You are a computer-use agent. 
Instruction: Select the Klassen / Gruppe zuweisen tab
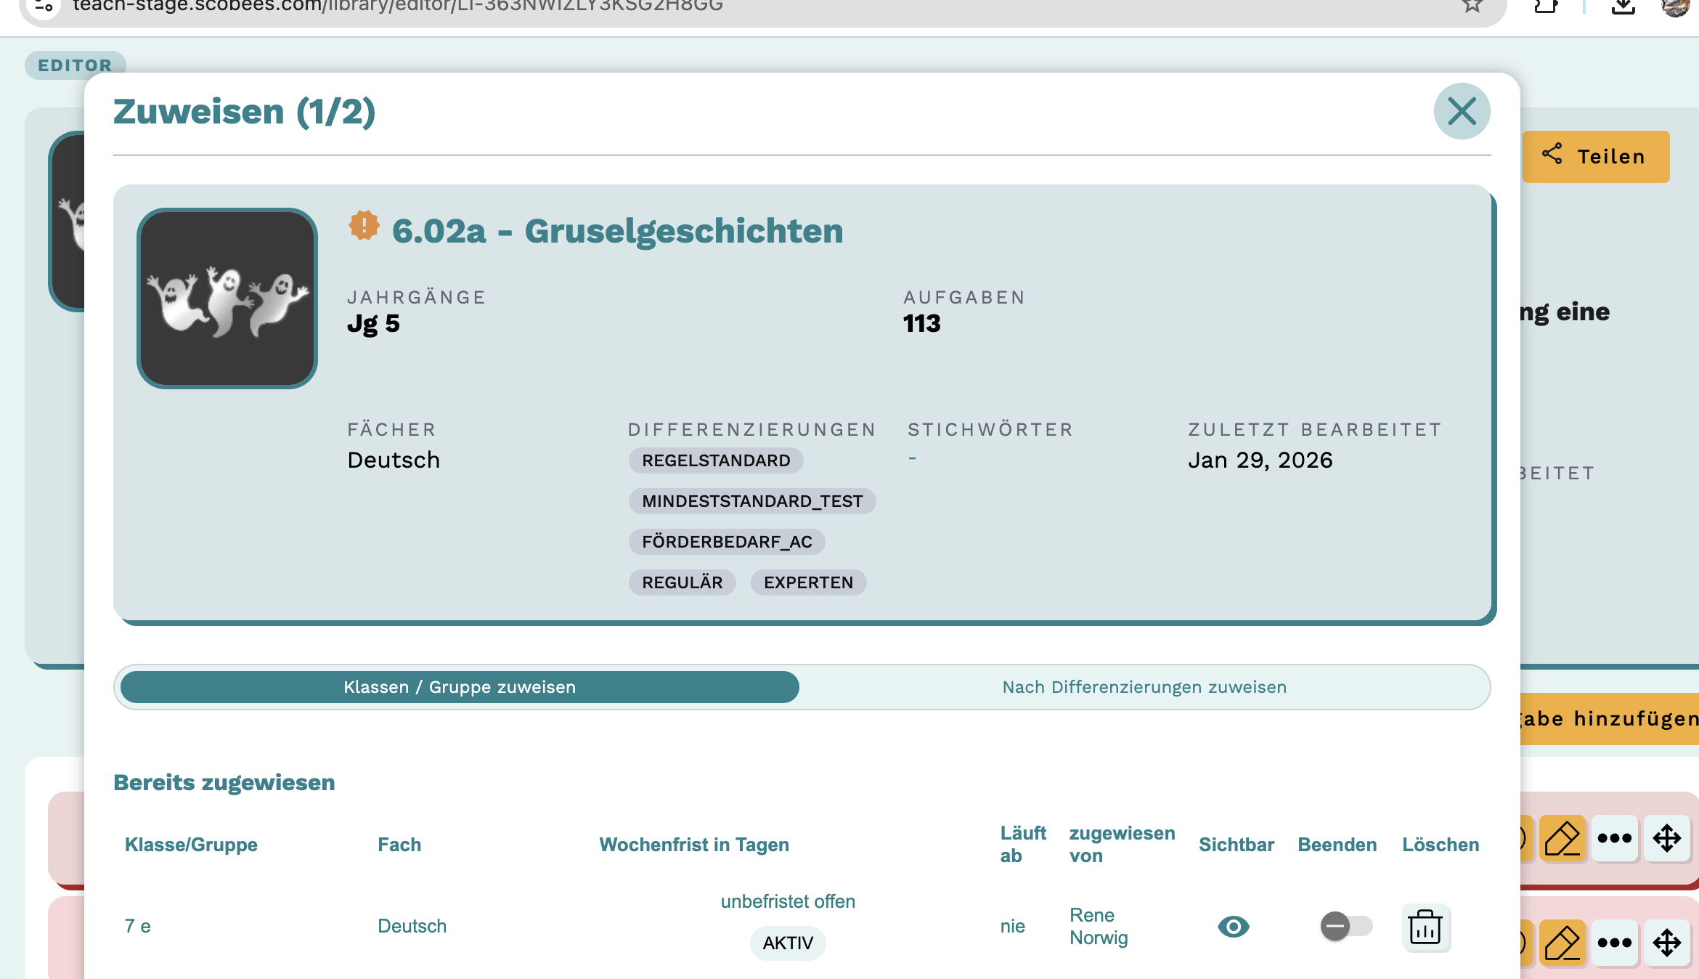click(x=460, y=687)
